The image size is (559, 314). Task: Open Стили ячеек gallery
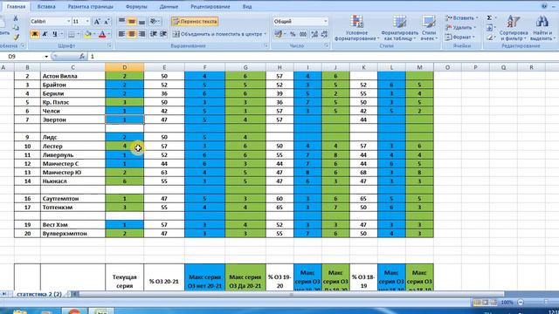click(429, 28)
